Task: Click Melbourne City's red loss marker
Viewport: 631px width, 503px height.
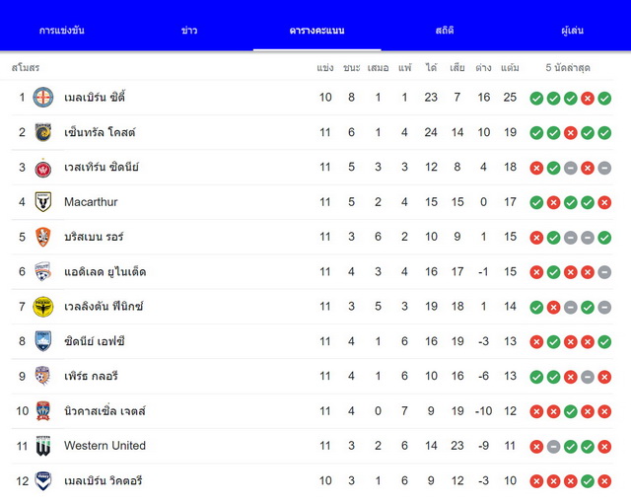Action: (x=588, y=98)
